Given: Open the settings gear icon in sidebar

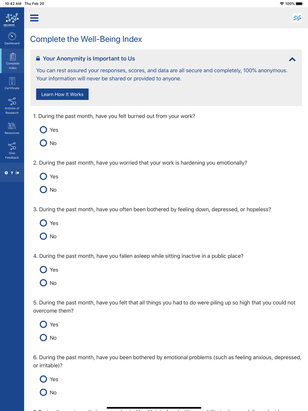Looking at the screenshot, I should tap(6, 173).
